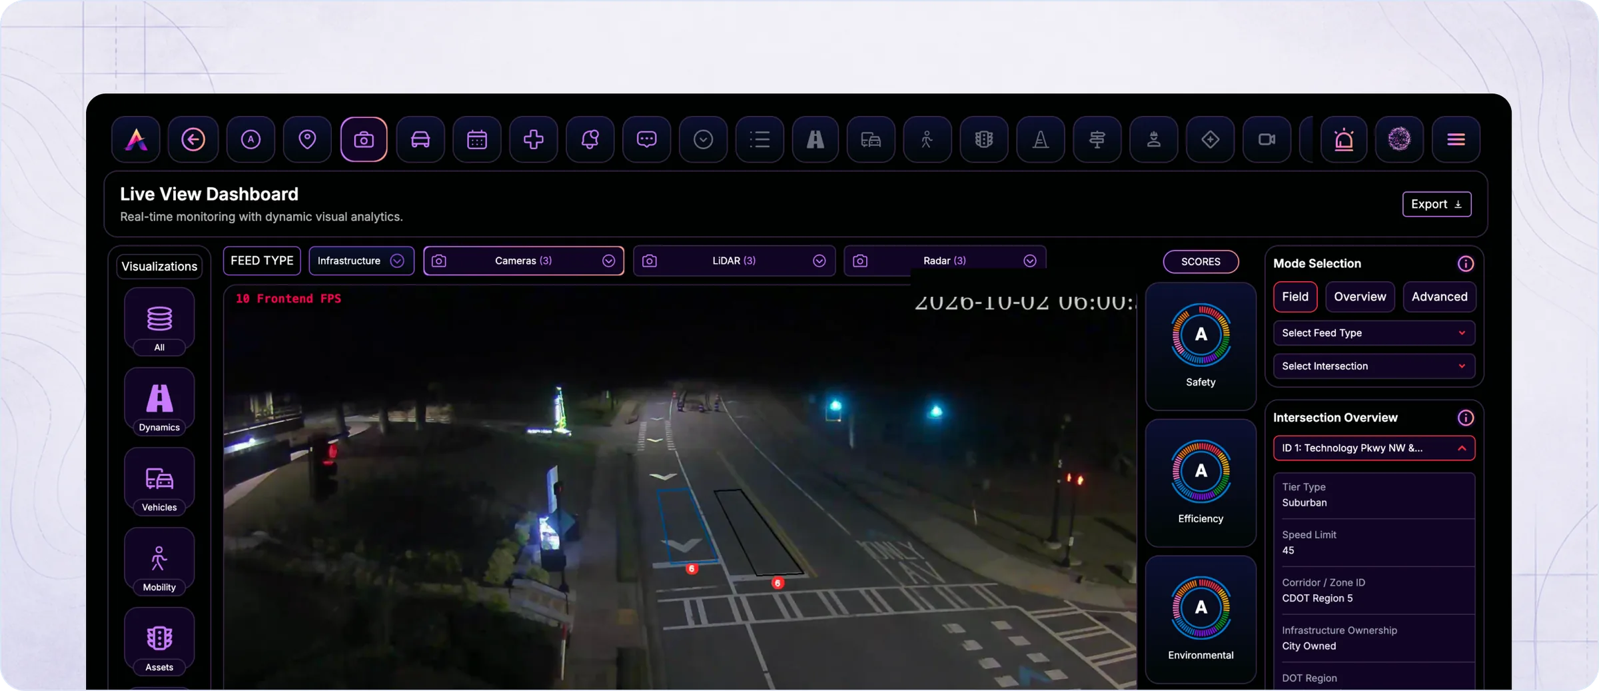
Task: Click the Visualizations panel label
Action: (159, 266)
